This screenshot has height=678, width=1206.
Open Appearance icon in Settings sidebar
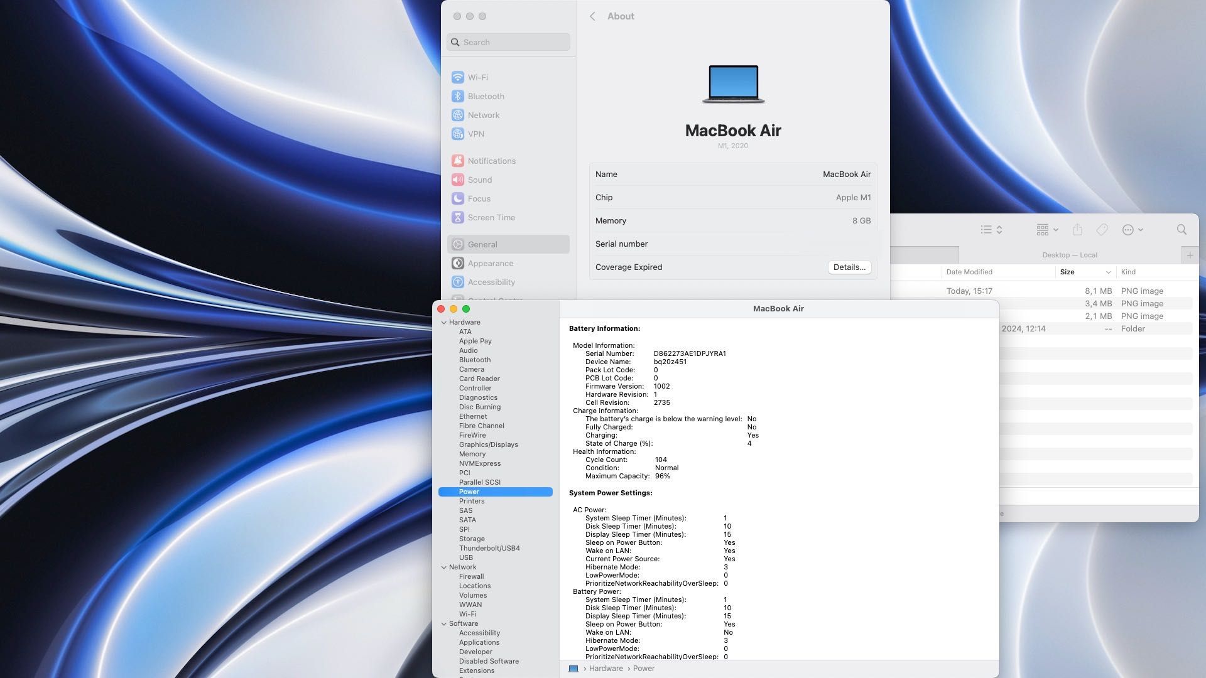click(x=458, y=263)
